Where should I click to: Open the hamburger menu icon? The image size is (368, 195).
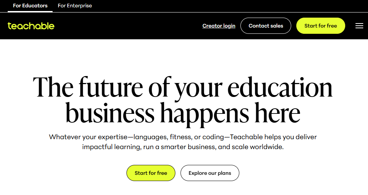click(x=359, y=26)
